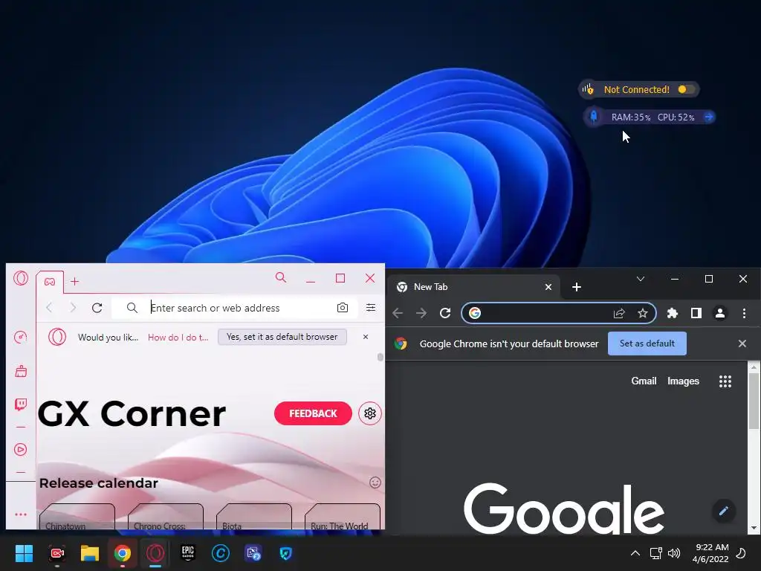Open the three-dots sidebar setup in Opera
The image size is (761, 571).
point(21,514)
